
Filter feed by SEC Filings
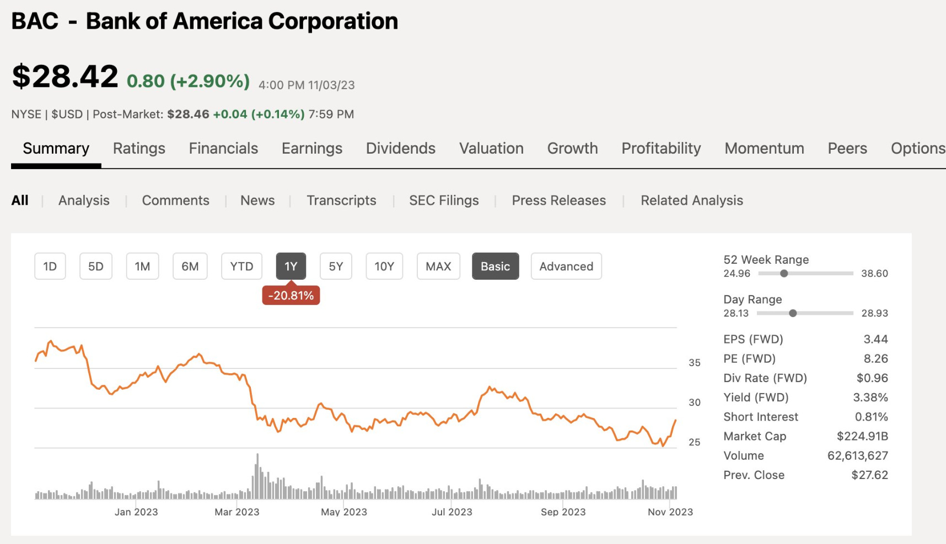444,200
